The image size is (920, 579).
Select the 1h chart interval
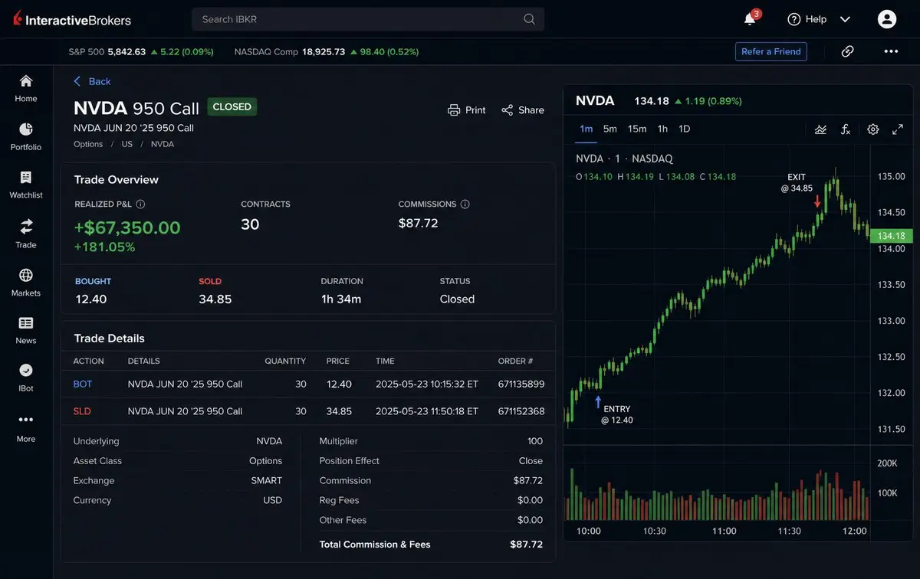coord(662,129)
